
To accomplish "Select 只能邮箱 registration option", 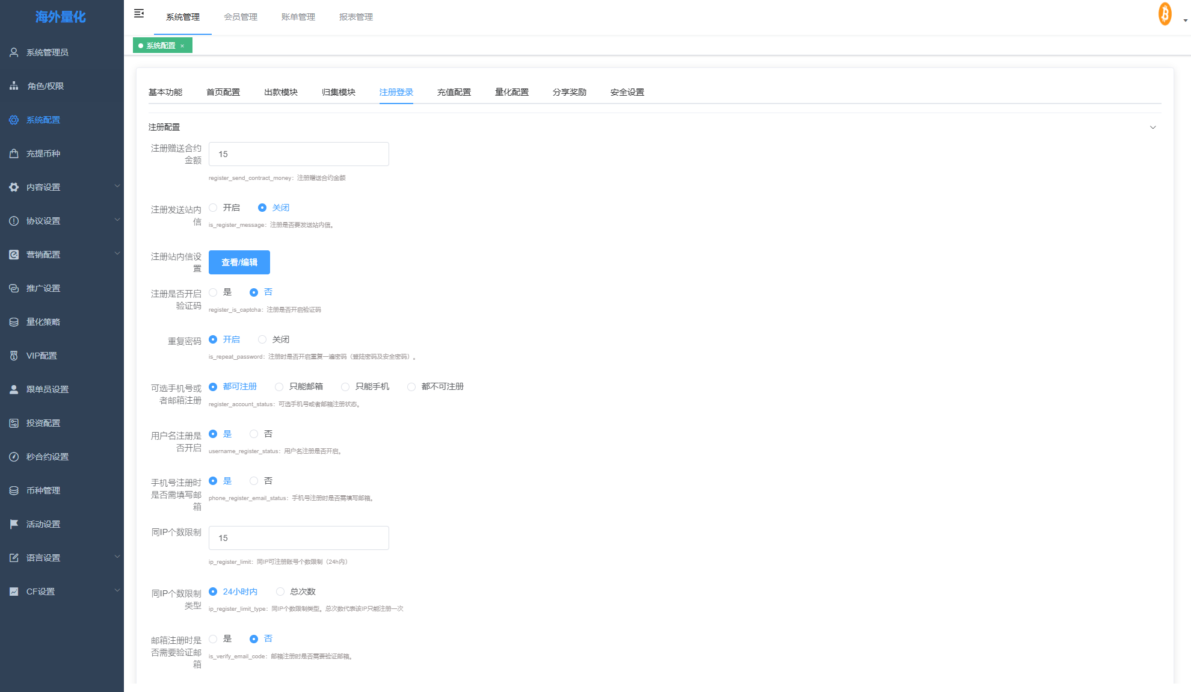I will [x=279, y=387].
